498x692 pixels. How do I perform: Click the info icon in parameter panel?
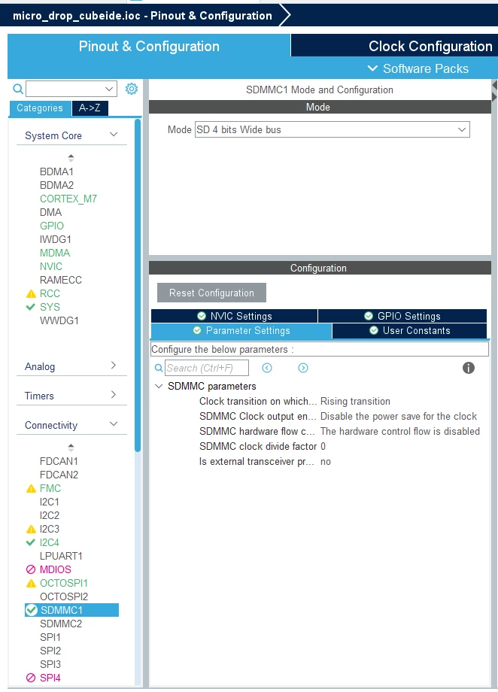469,368
